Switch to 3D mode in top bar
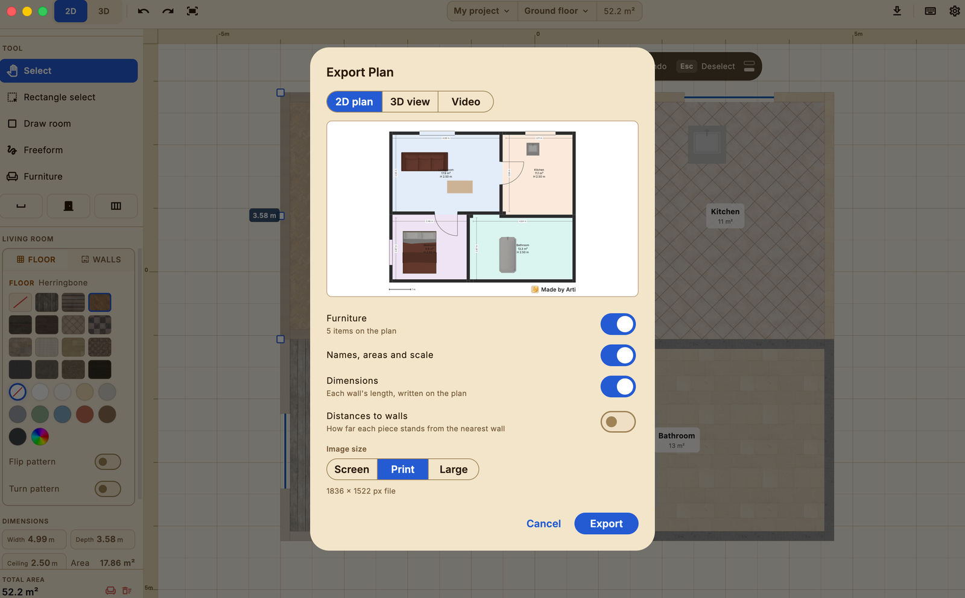Viewport: 965px width, 598px height. click(104, 11)
